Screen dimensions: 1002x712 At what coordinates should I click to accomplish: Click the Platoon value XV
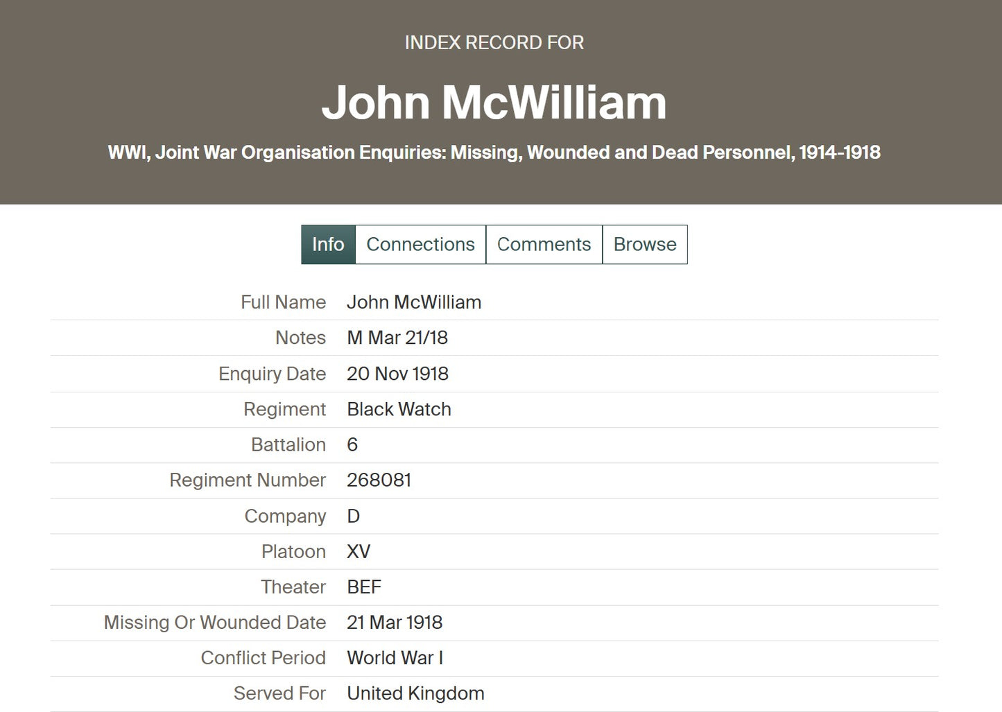tap(359, 551)
